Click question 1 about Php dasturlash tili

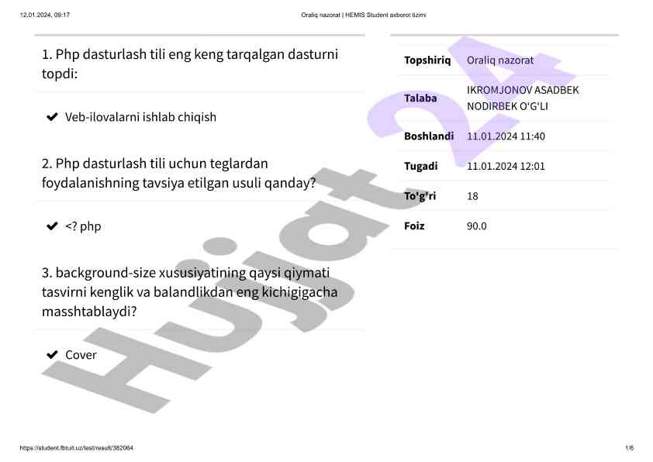coord(190,64)
